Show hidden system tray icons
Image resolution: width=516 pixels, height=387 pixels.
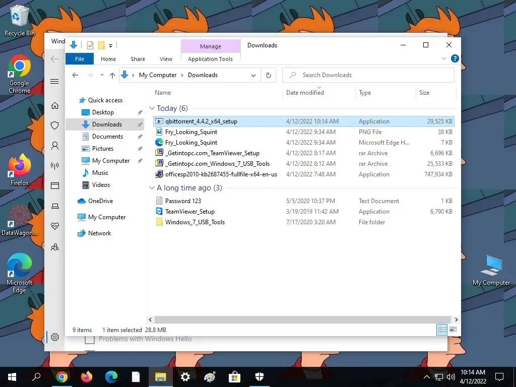click(426, 377)
